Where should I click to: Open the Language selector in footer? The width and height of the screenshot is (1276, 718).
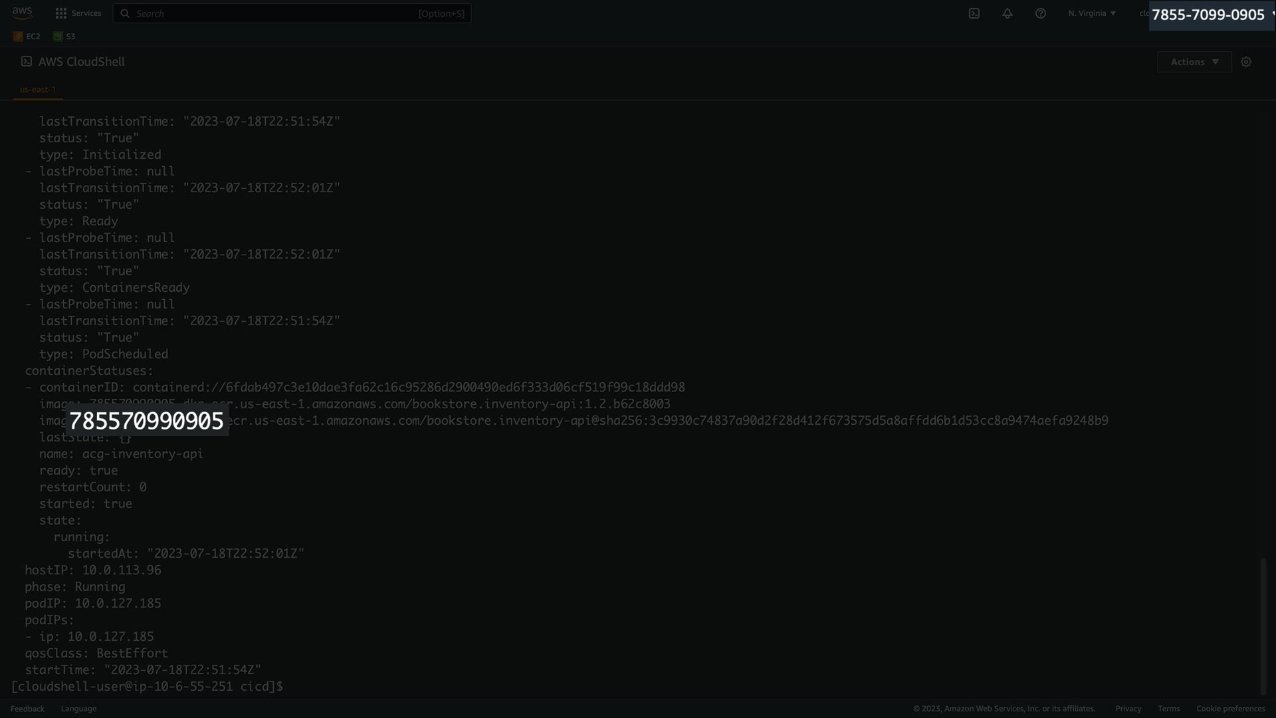[78, 709]
